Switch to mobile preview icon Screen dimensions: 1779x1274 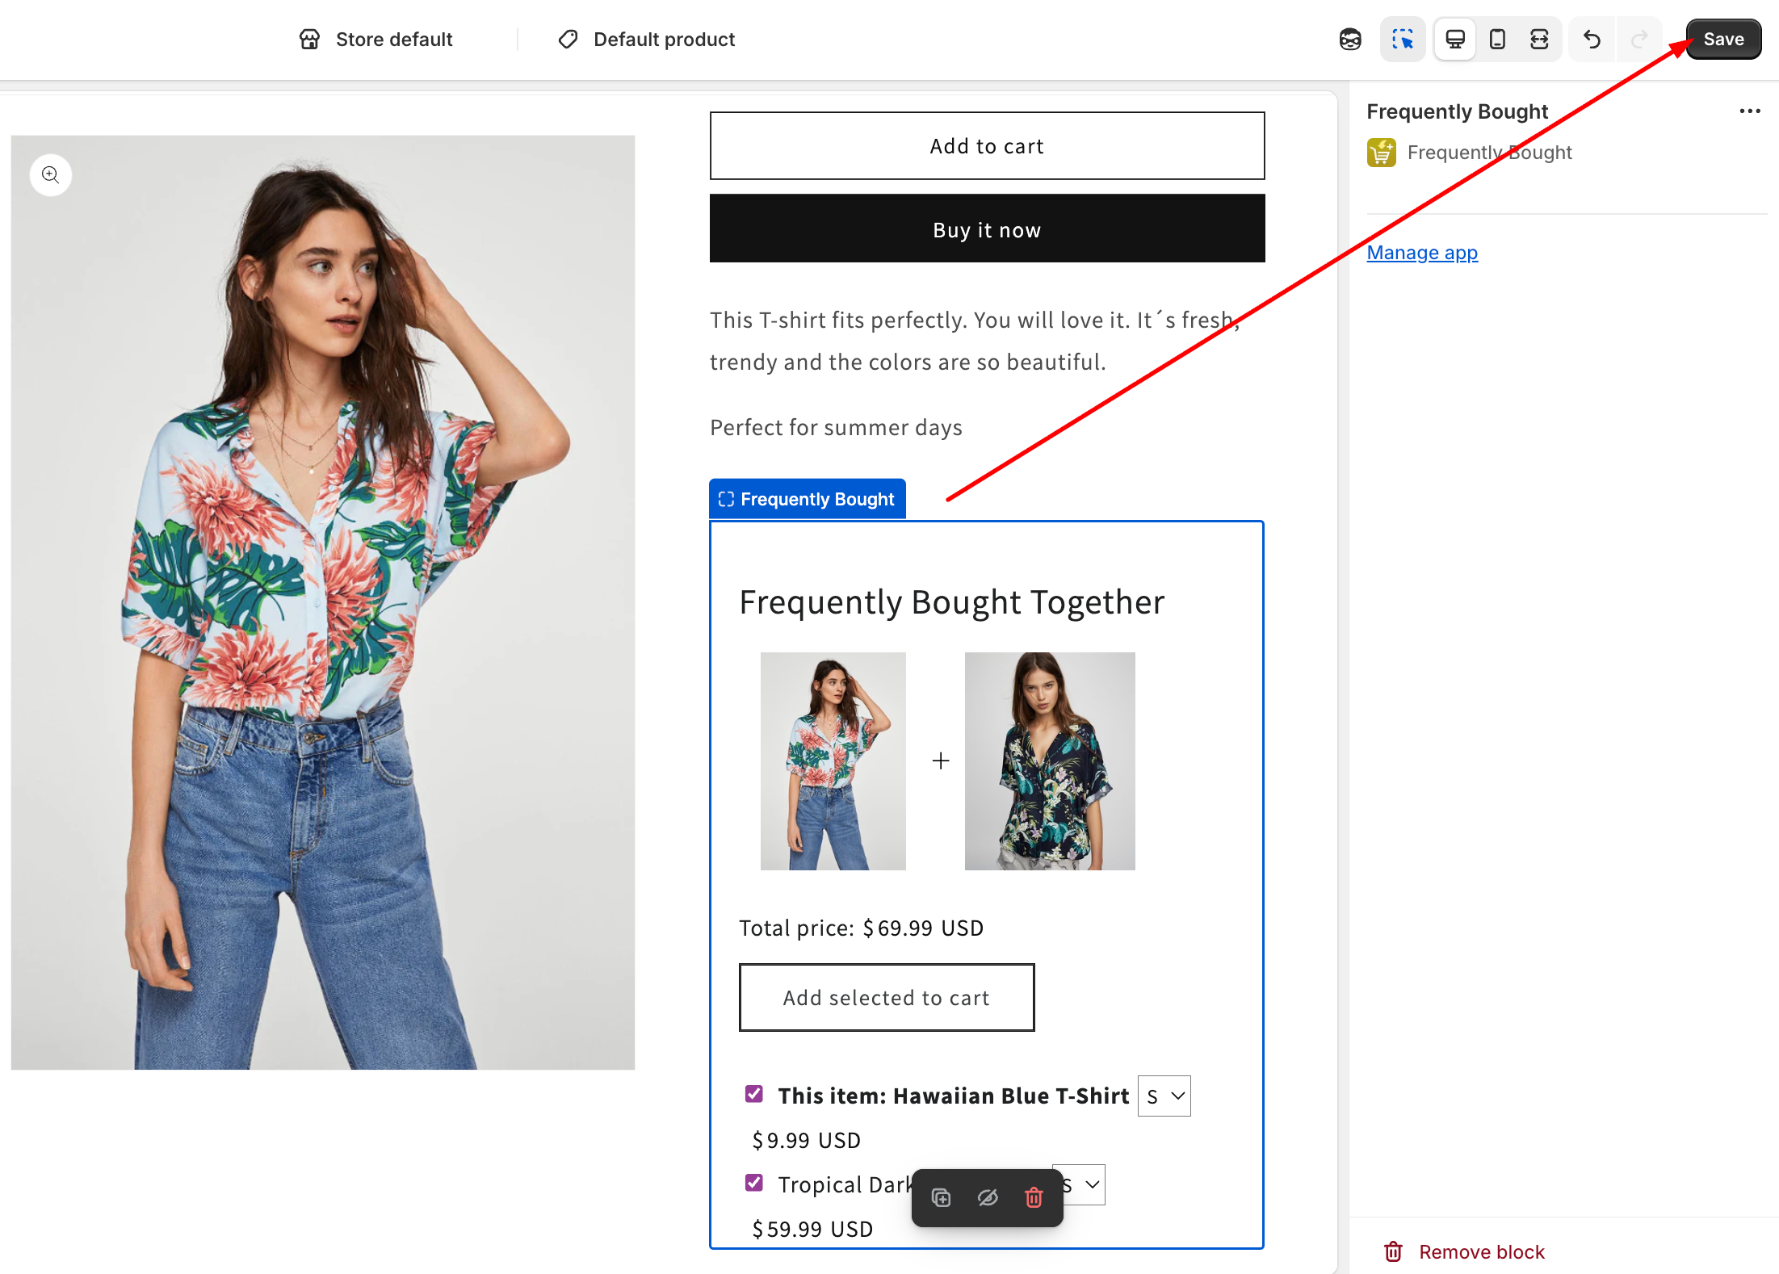tap(1497, 39)
